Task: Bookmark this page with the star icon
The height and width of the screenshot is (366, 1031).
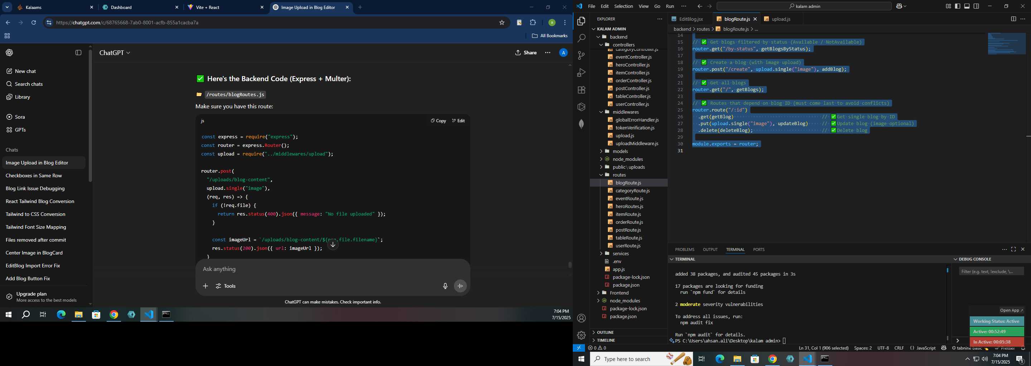Action: click(x=502, y=23)
